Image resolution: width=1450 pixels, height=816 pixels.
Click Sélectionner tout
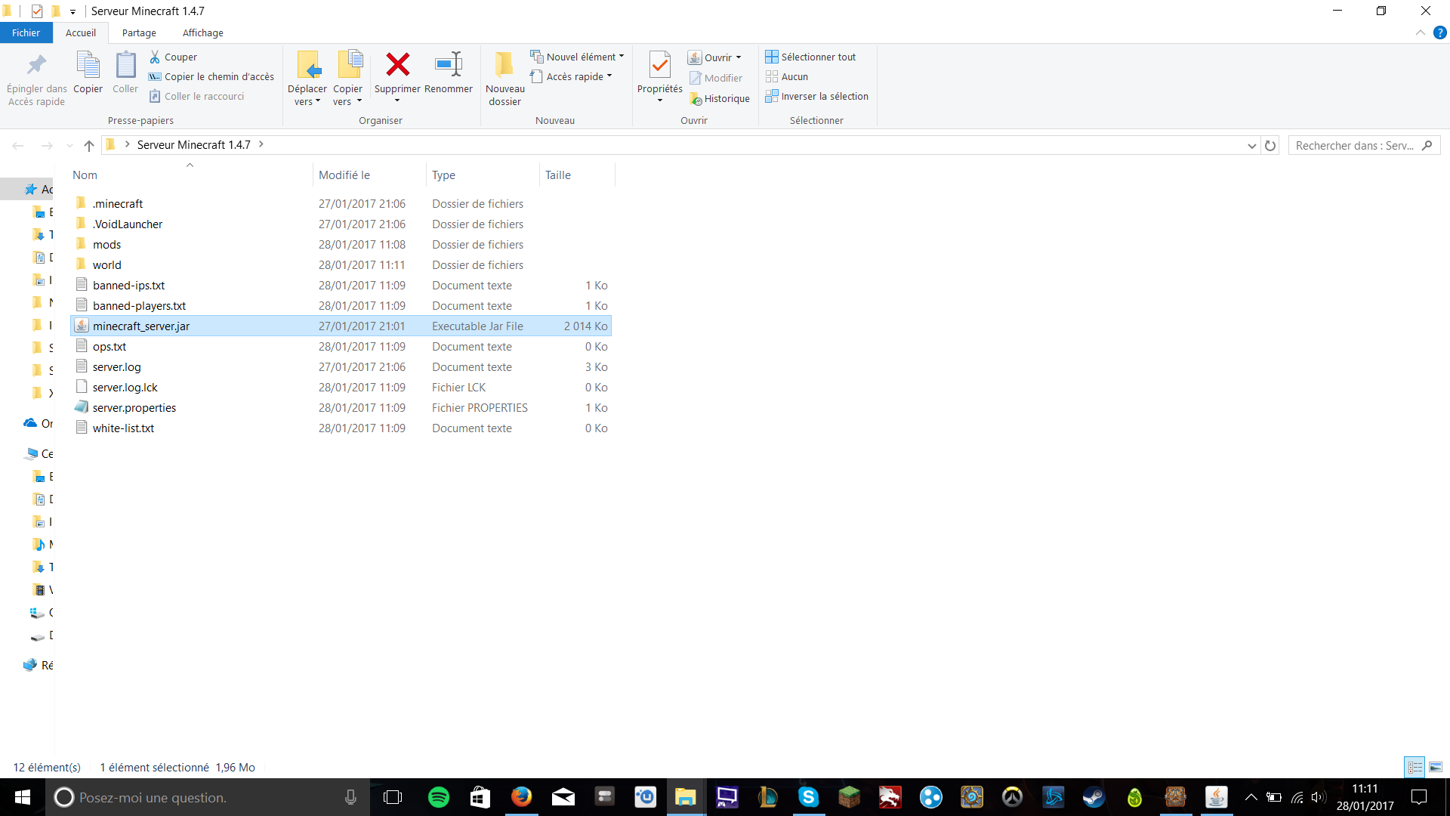click(x=810, y=57)
